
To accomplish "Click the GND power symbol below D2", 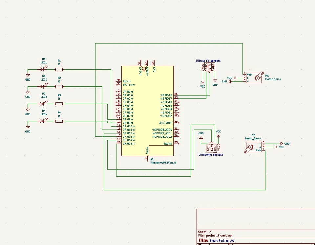I will [x=28, y=93].
